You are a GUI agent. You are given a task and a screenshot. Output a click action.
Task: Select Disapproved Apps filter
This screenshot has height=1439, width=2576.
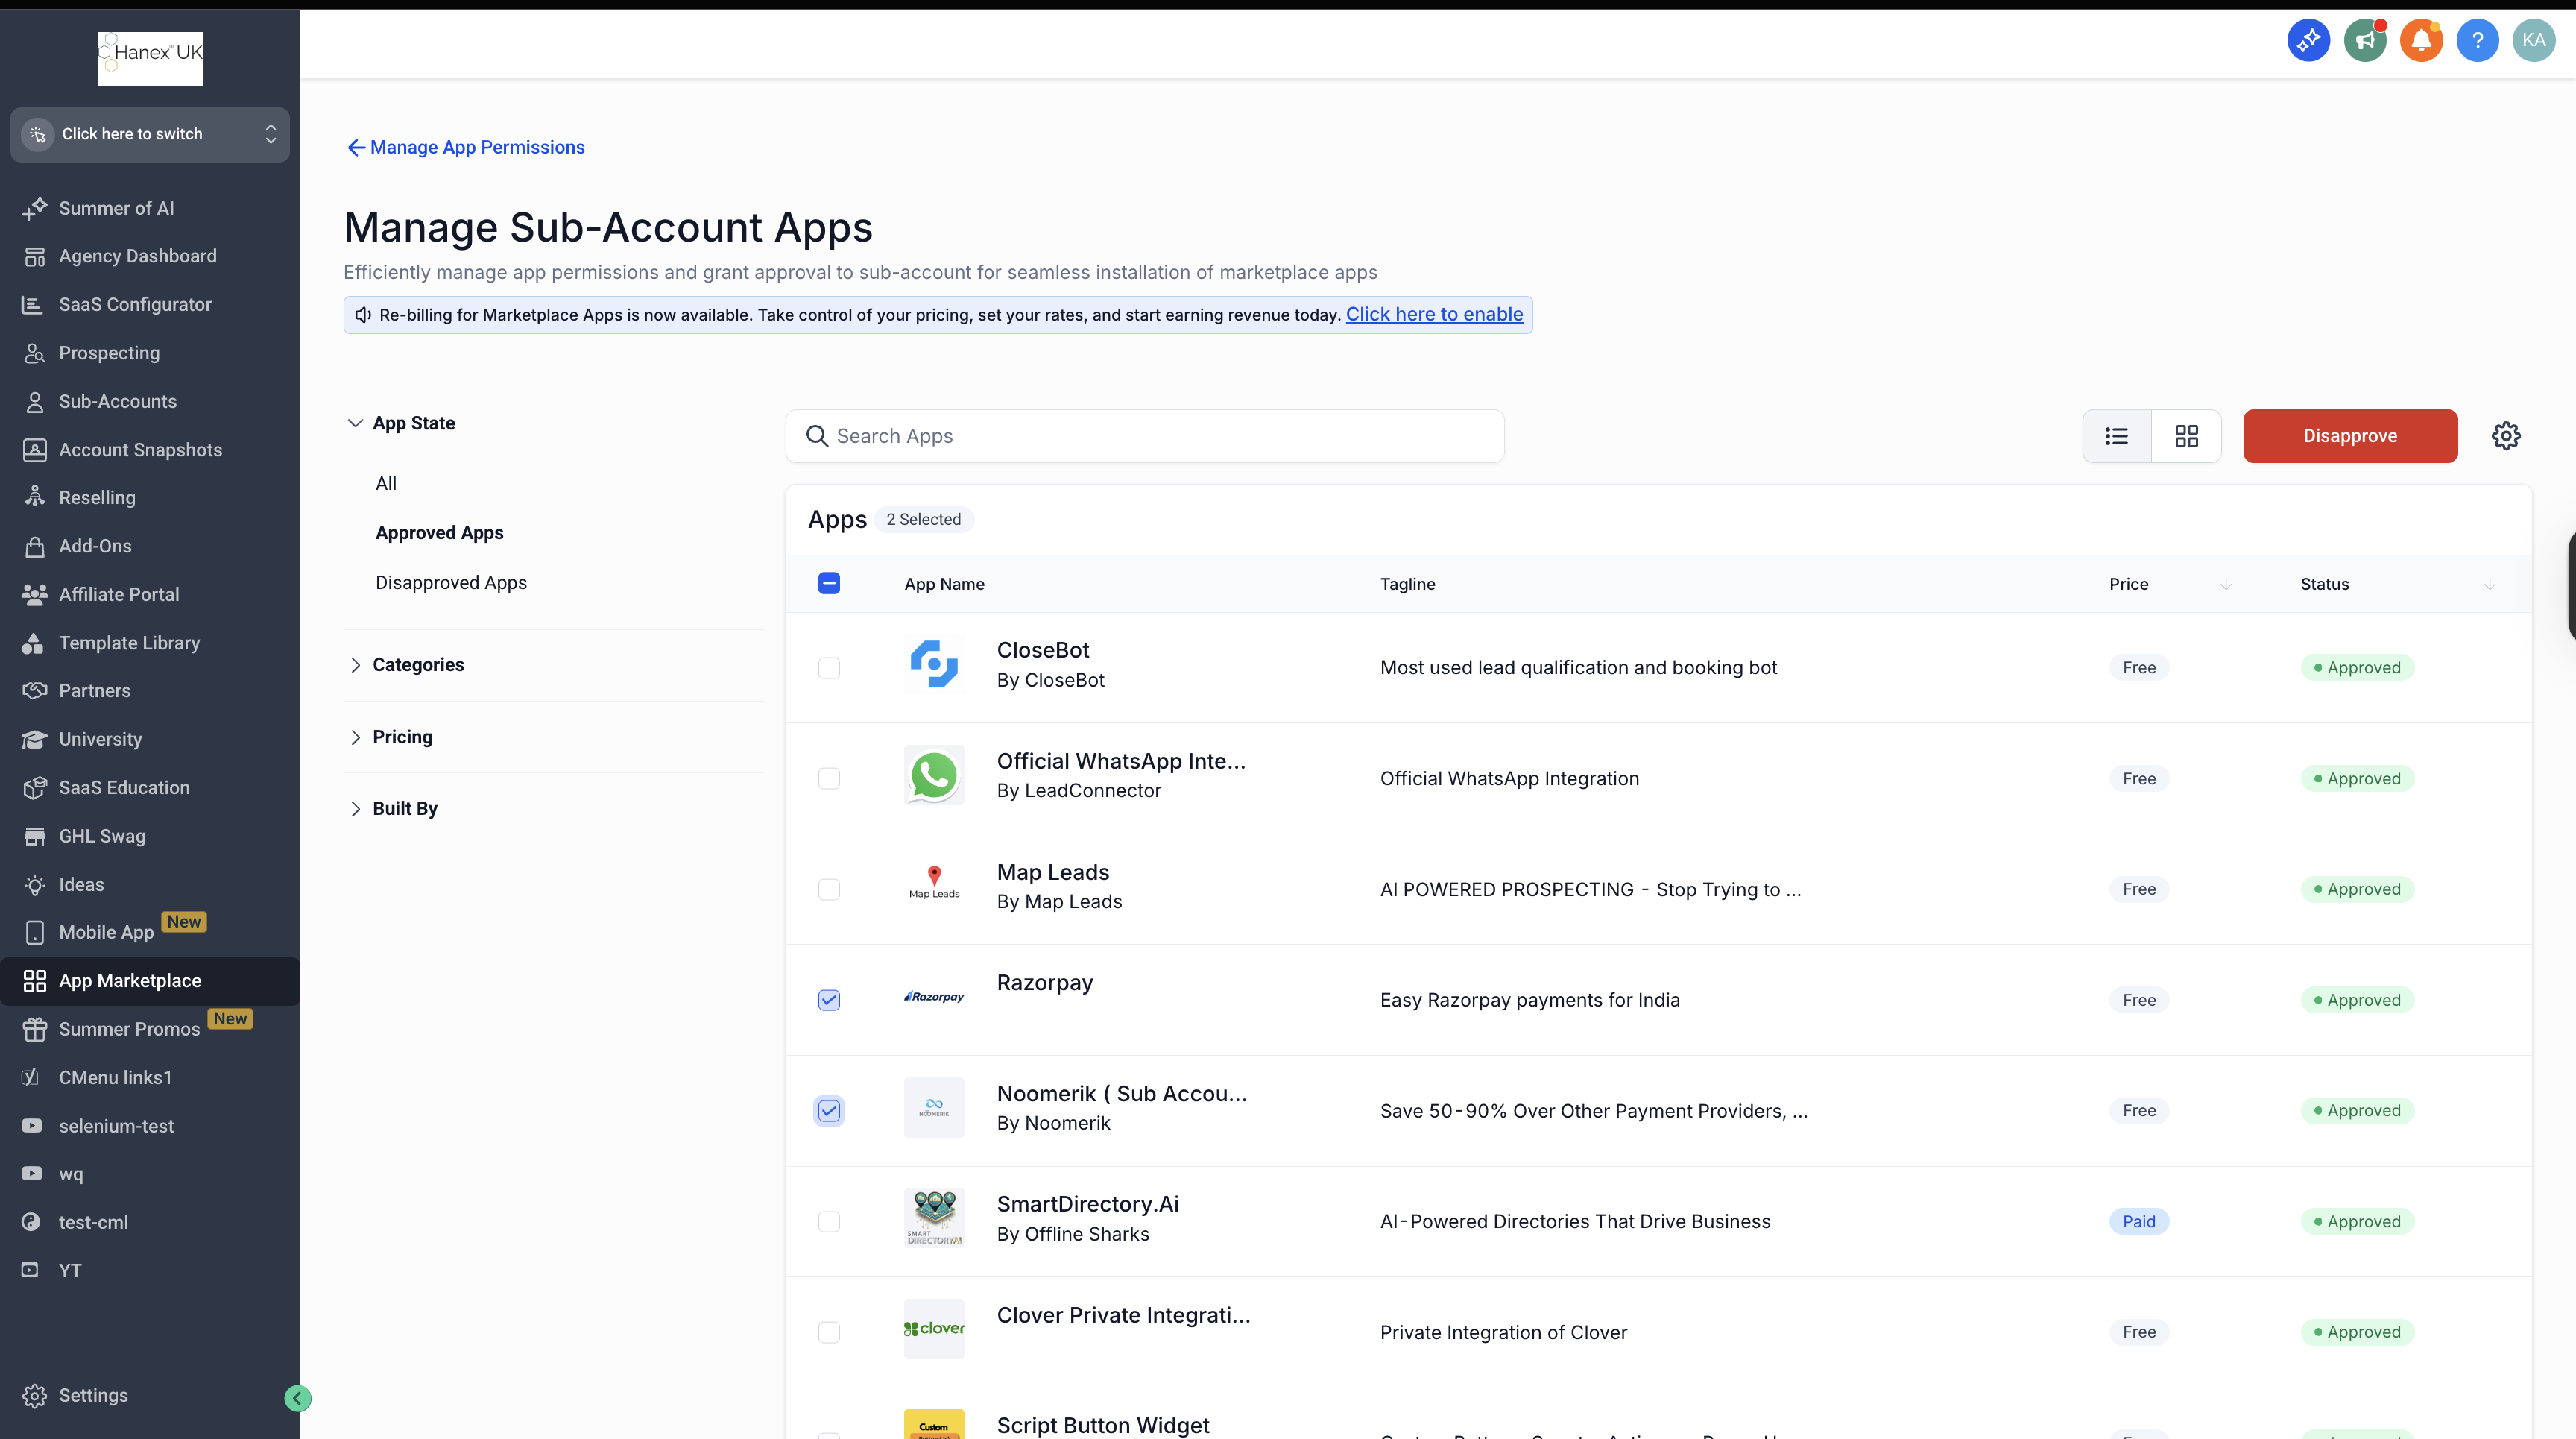(451, 583)
